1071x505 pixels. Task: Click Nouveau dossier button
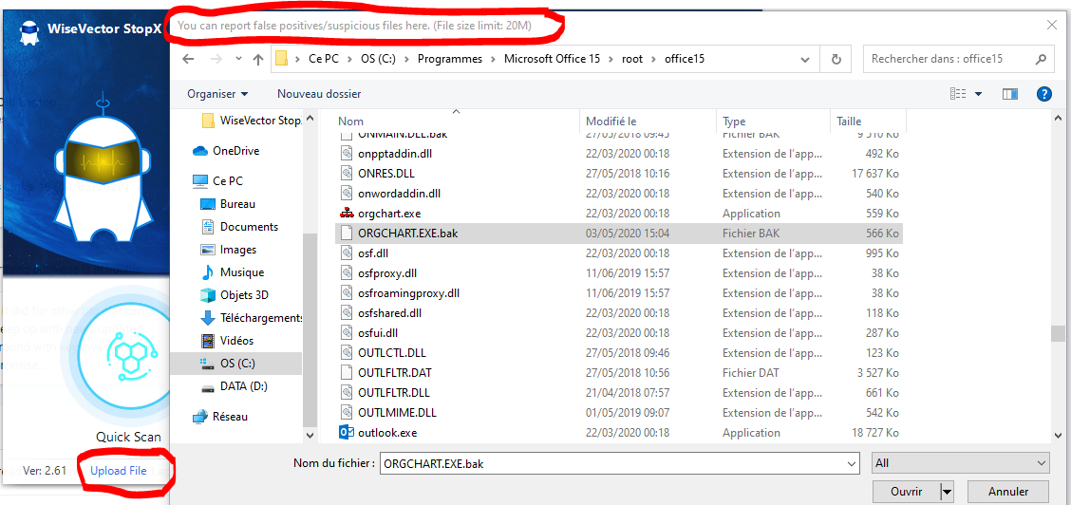pyautogui.click(x=319, y=93)
